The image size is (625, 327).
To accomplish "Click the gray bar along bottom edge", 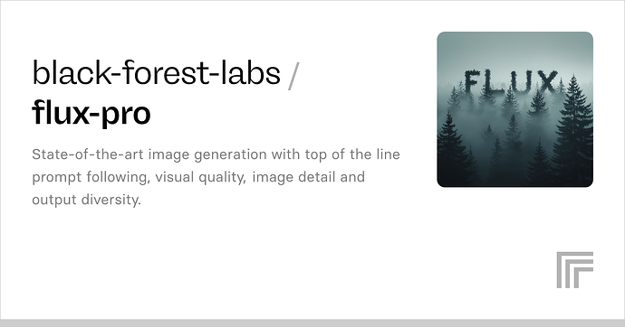I will pyautogui.click(x=312, y=323).
